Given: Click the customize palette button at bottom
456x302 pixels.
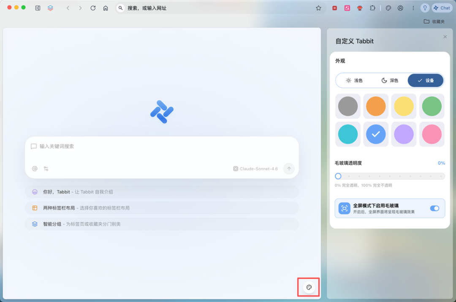Looking at the screenshot, I should pyautogui.click(x=309, y=287).
